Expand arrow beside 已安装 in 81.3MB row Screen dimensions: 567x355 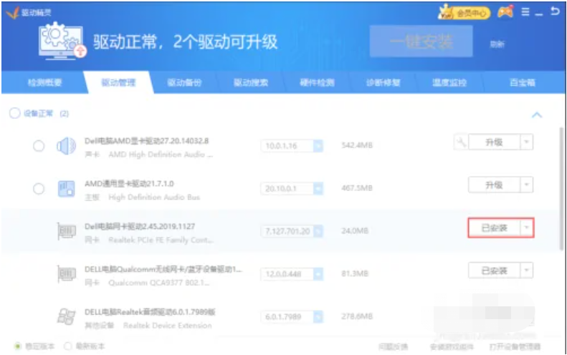coord(526,270)
